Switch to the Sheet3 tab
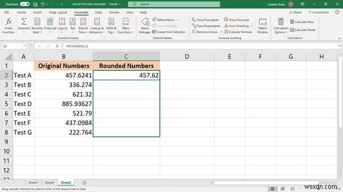Viewport: 343px width, 192px height. click(x=50, y=183)
